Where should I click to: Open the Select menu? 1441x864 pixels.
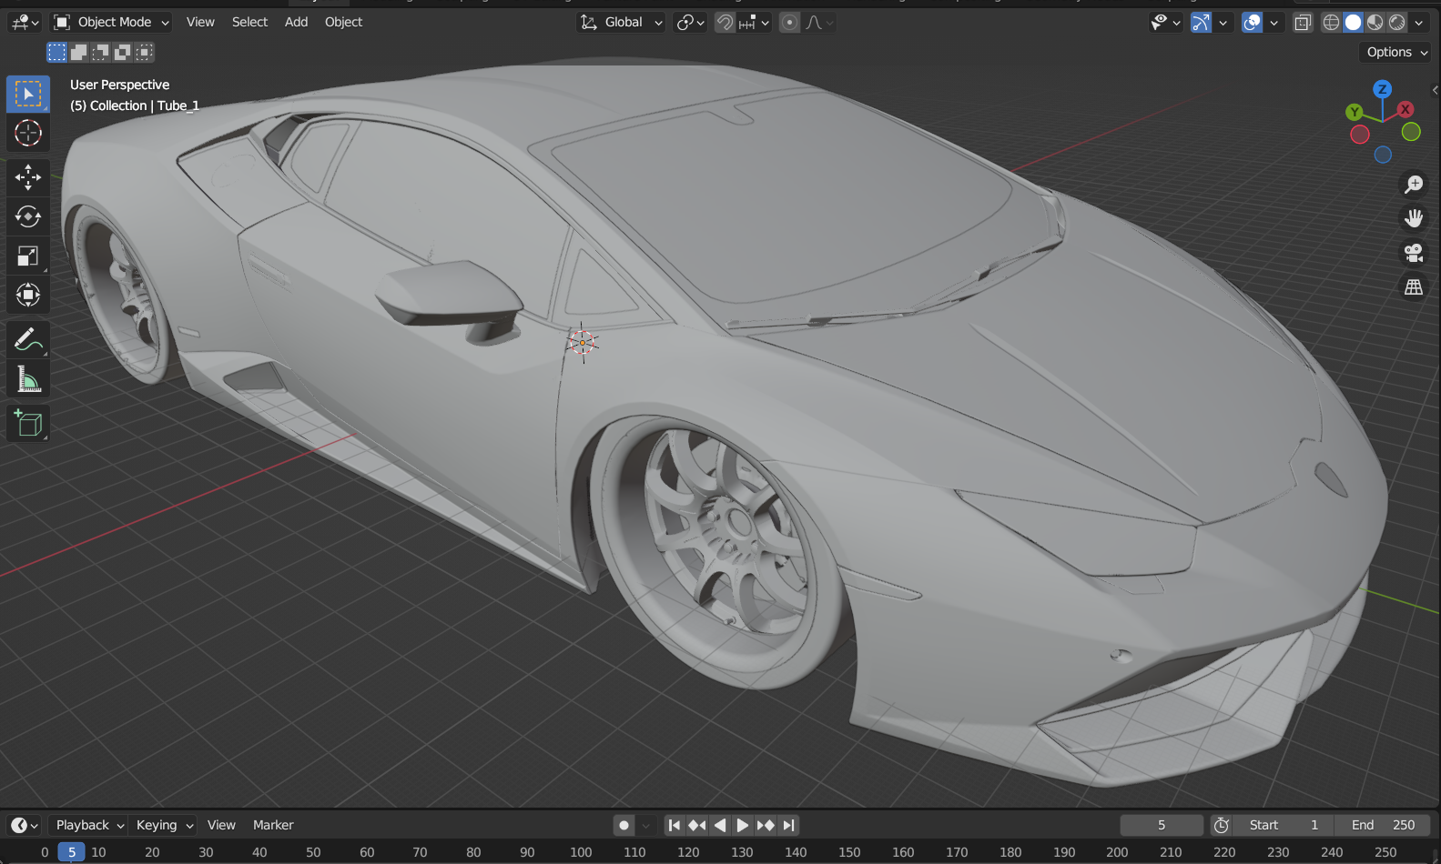[x=249, y=22]
